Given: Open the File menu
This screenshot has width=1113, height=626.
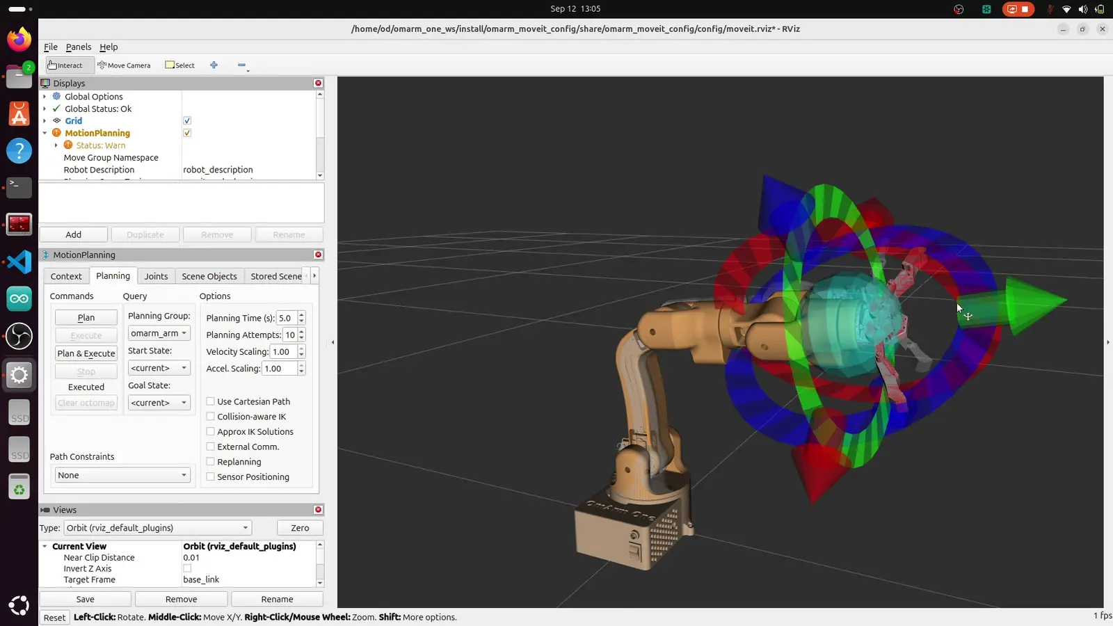Looking at the screenshot, I should tap(51, 47).
